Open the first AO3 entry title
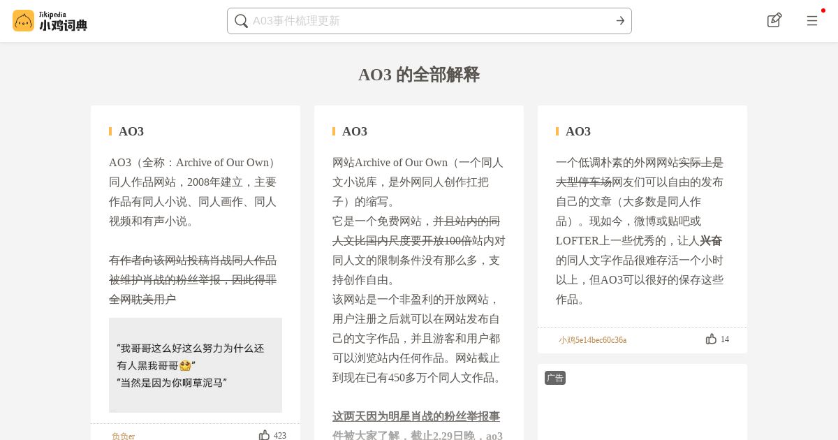Image resolution: width=838 pixels, height=440 pixels. [131, 131]
